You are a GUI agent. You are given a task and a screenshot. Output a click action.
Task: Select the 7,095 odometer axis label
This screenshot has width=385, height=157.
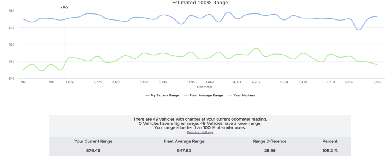pyautogui.click(x=377, y=82)
